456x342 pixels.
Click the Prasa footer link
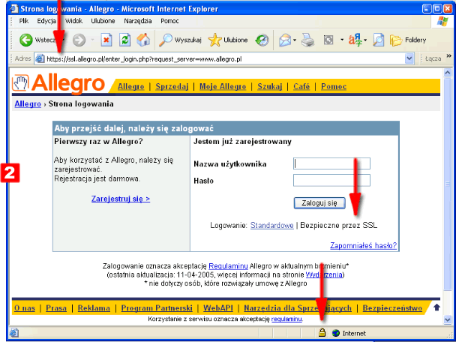[56, 308]
